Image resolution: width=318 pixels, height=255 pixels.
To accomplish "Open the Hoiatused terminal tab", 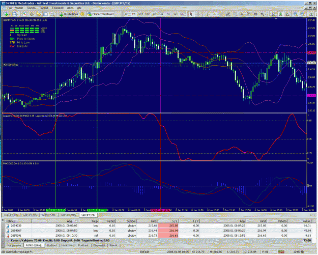I will pyautogui.click(x=67, y=245).
